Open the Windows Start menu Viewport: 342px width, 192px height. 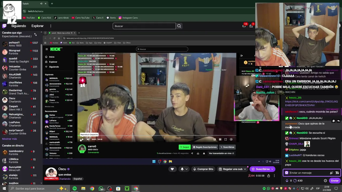pyautogui.click(x=4, y=189)
